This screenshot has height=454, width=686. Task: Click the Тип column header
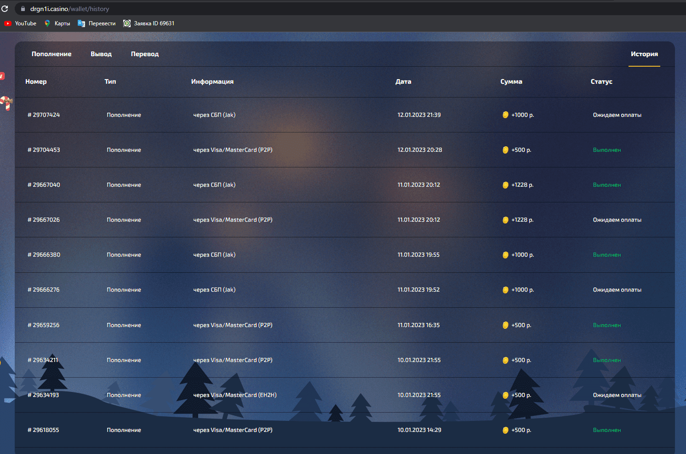coord(110,81)
